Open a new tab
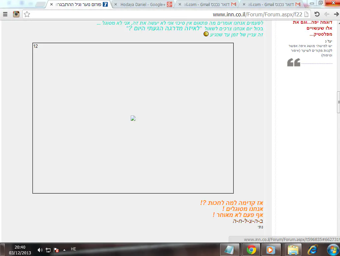340x256 pixels. point(40,5)
